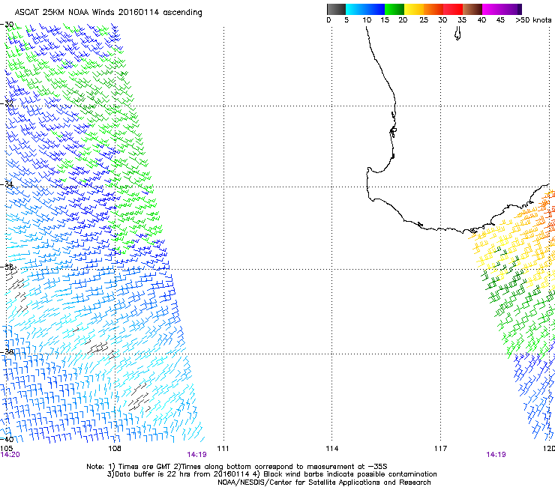Click the gray 0-5 knots color swatch
The image size is (555, 487).
[x=336, y=9]
